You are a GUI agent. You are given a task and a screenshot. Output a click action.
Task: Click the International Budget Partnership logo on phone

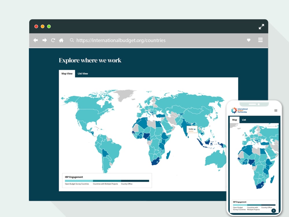239,110
